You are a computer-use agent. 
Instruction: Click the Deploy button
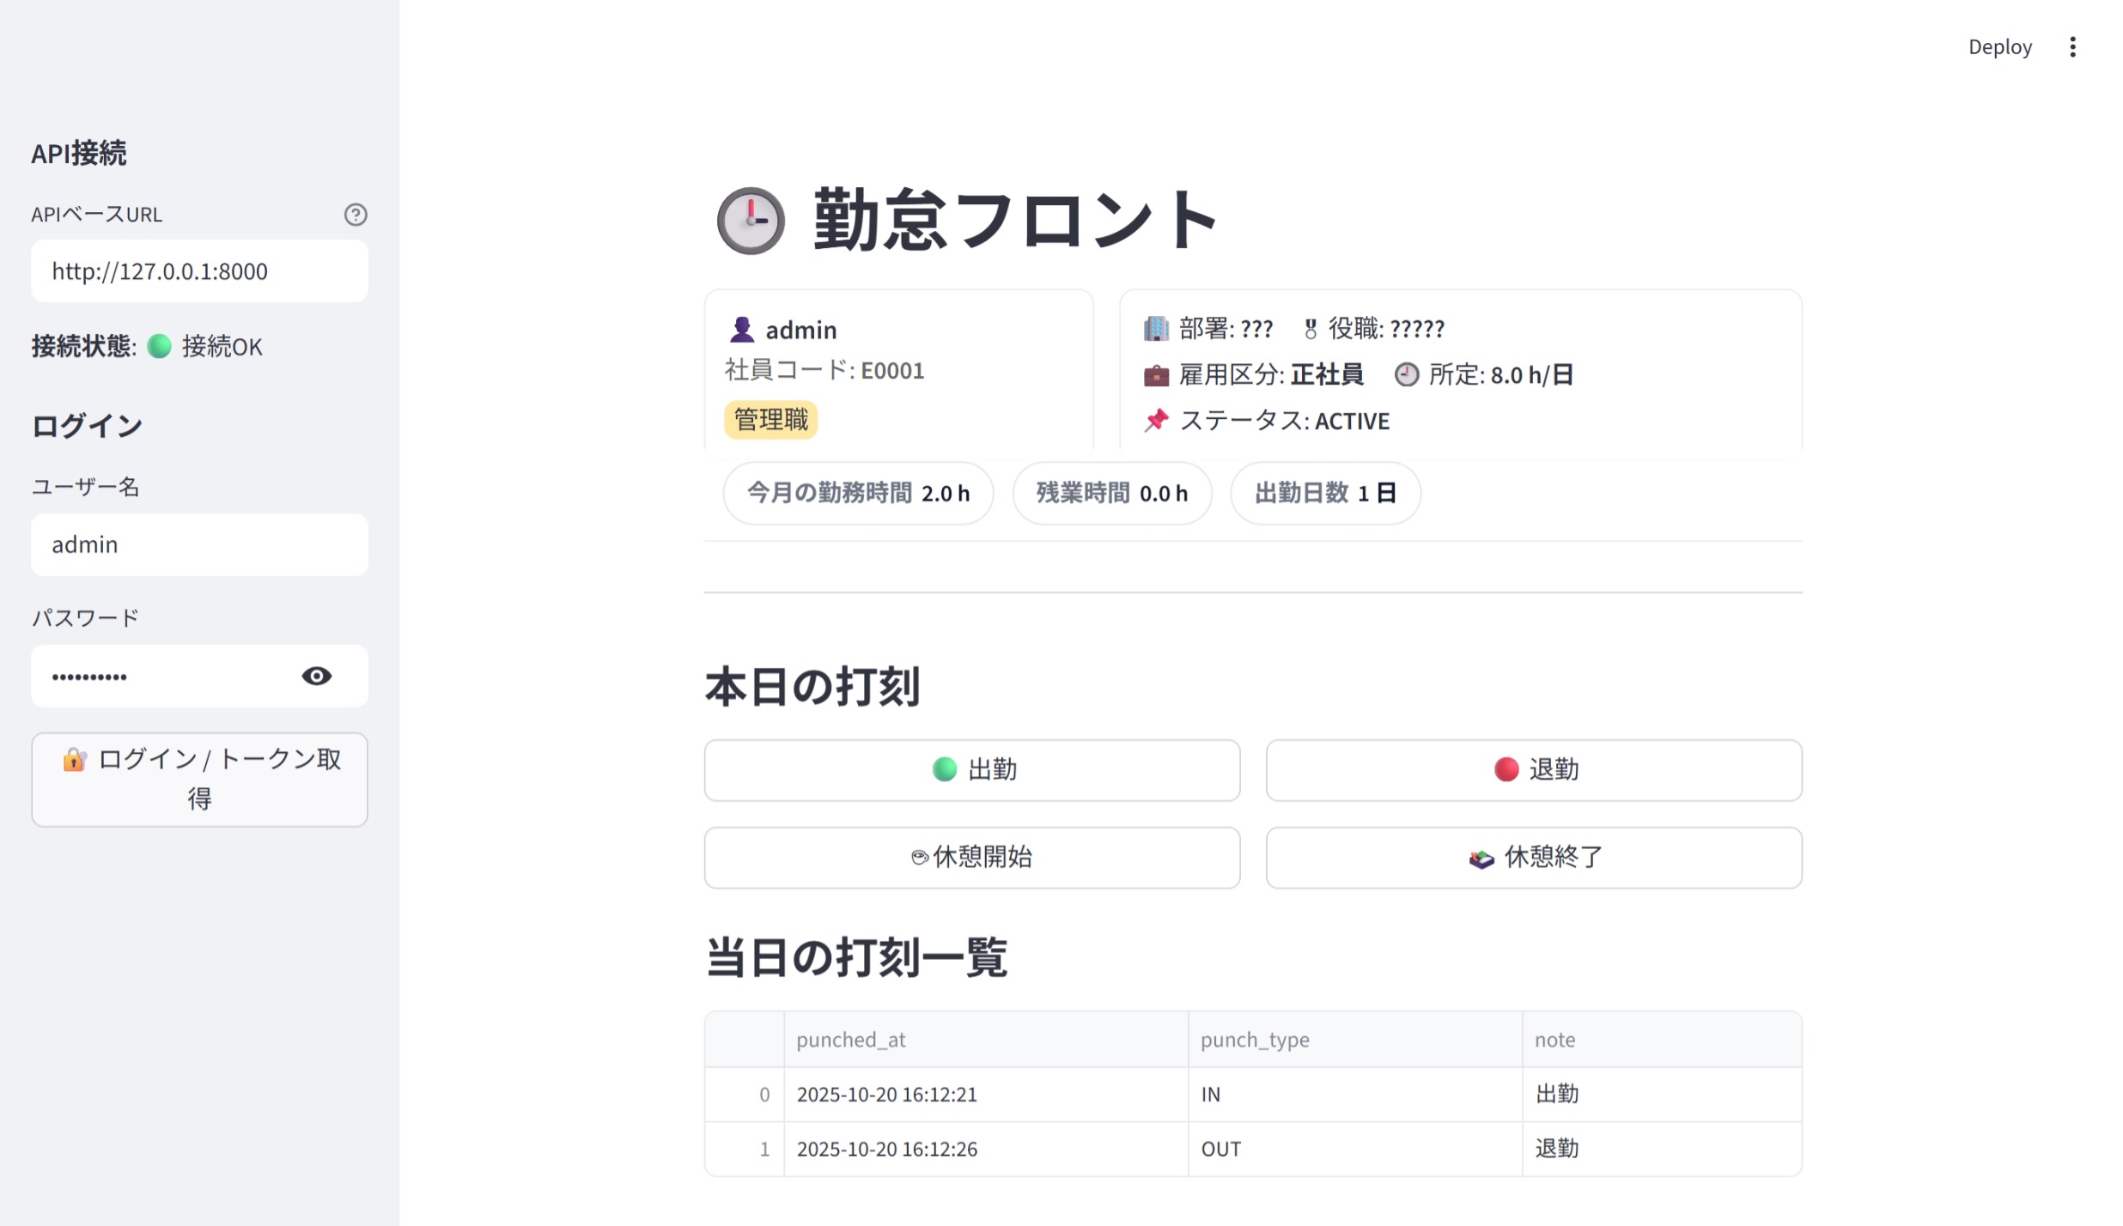[x=1999, y=47]
